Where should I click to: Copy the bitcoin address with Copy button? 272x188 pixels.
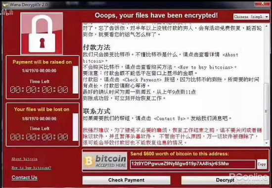pyautogui.click(x=262, y=164)
